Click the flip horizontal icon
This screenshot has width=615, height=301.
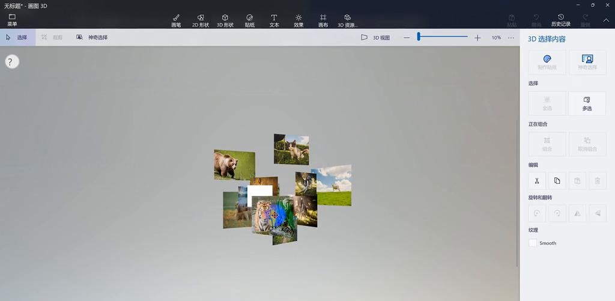point(577,213)
